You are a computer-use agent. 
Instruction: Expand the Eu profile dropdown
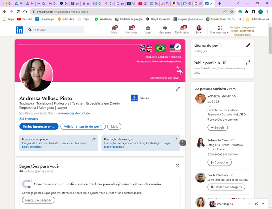point(199,30)
